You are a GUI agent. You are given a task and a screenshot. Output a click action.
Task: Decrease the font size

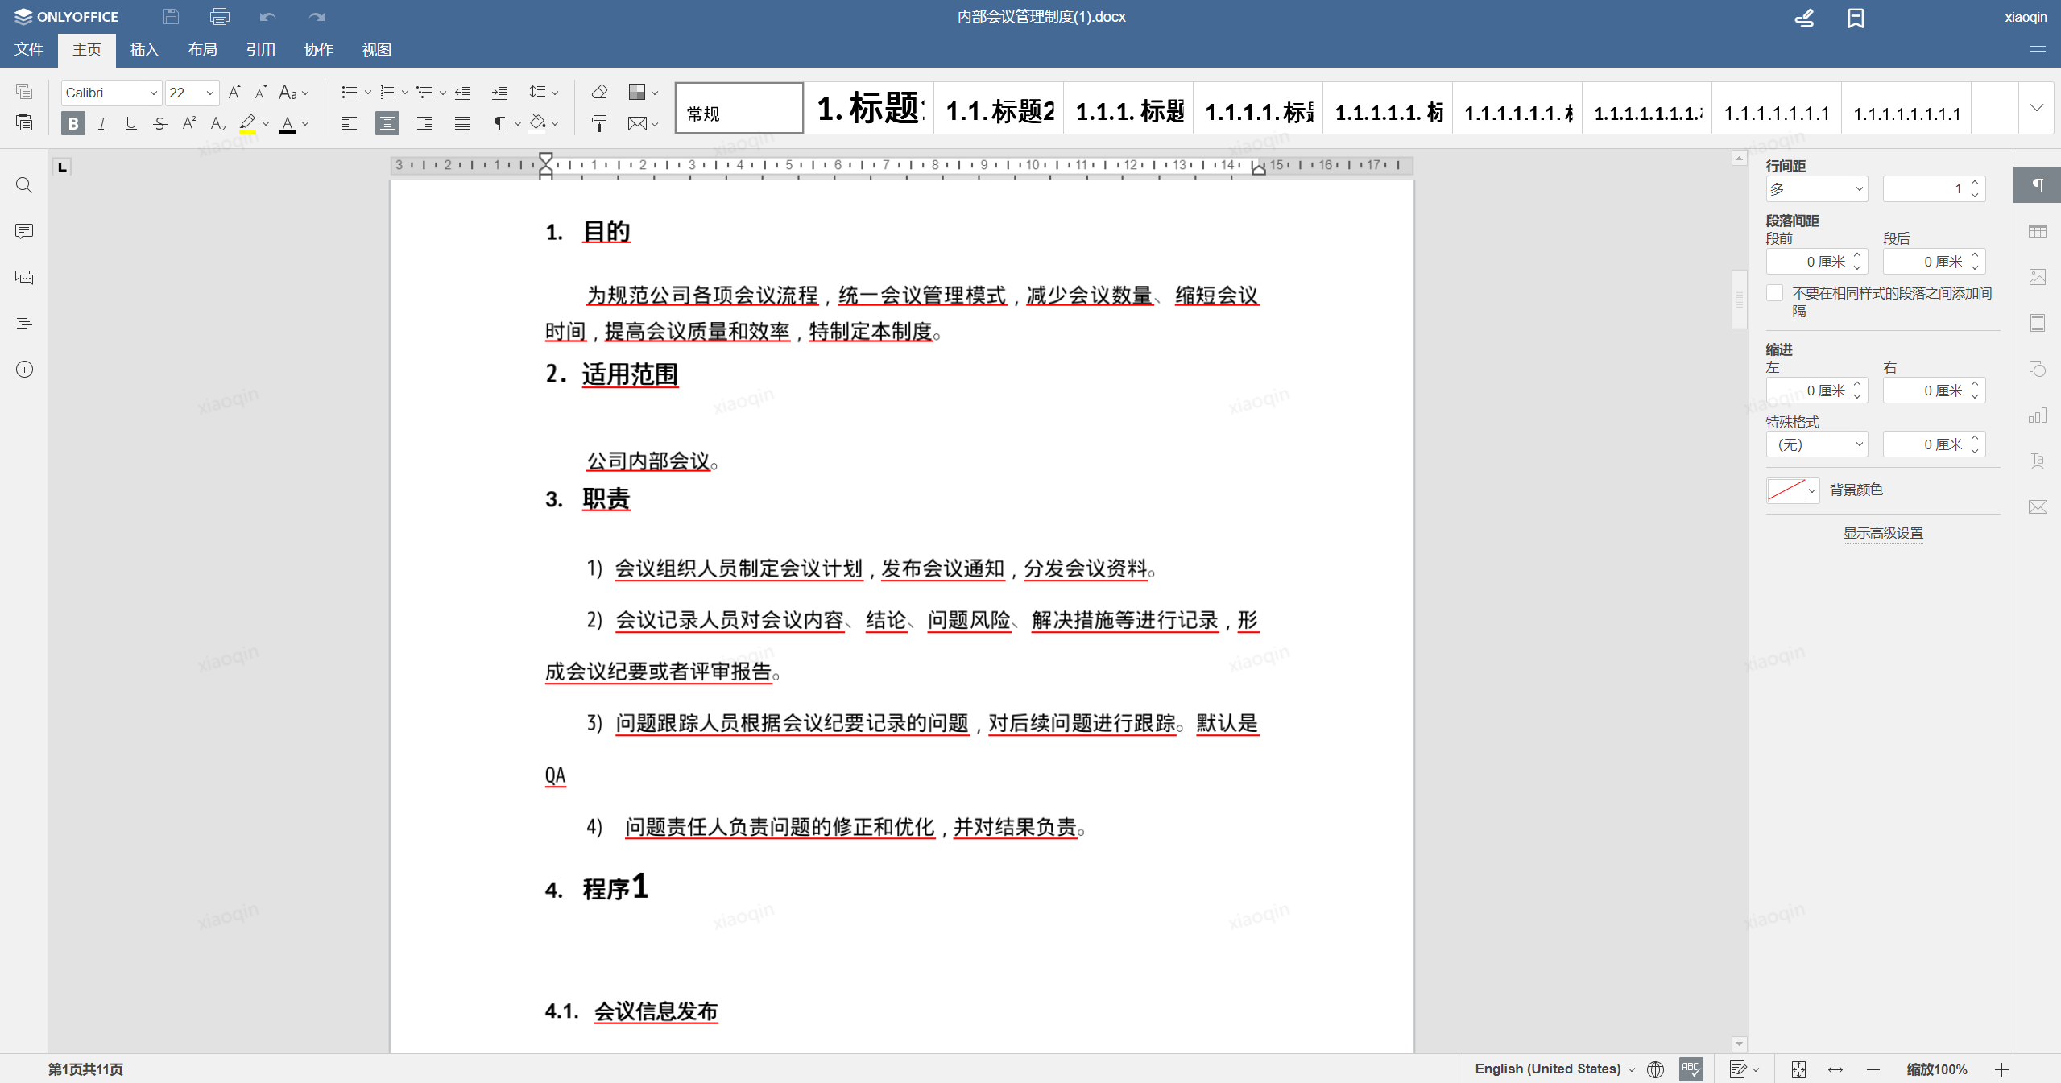260,93
